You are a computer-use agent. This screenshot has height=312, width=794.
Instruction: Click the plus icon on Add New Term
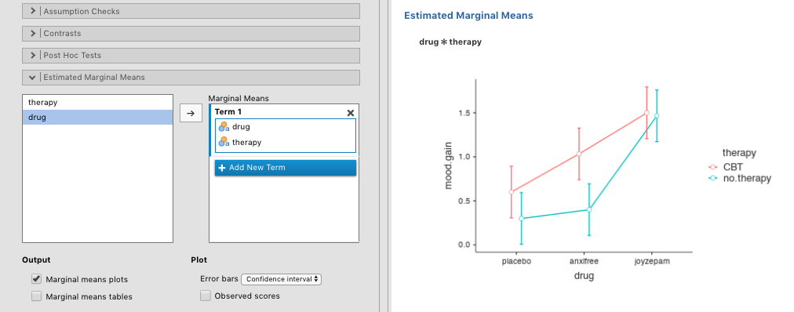(x=222, y=168)
